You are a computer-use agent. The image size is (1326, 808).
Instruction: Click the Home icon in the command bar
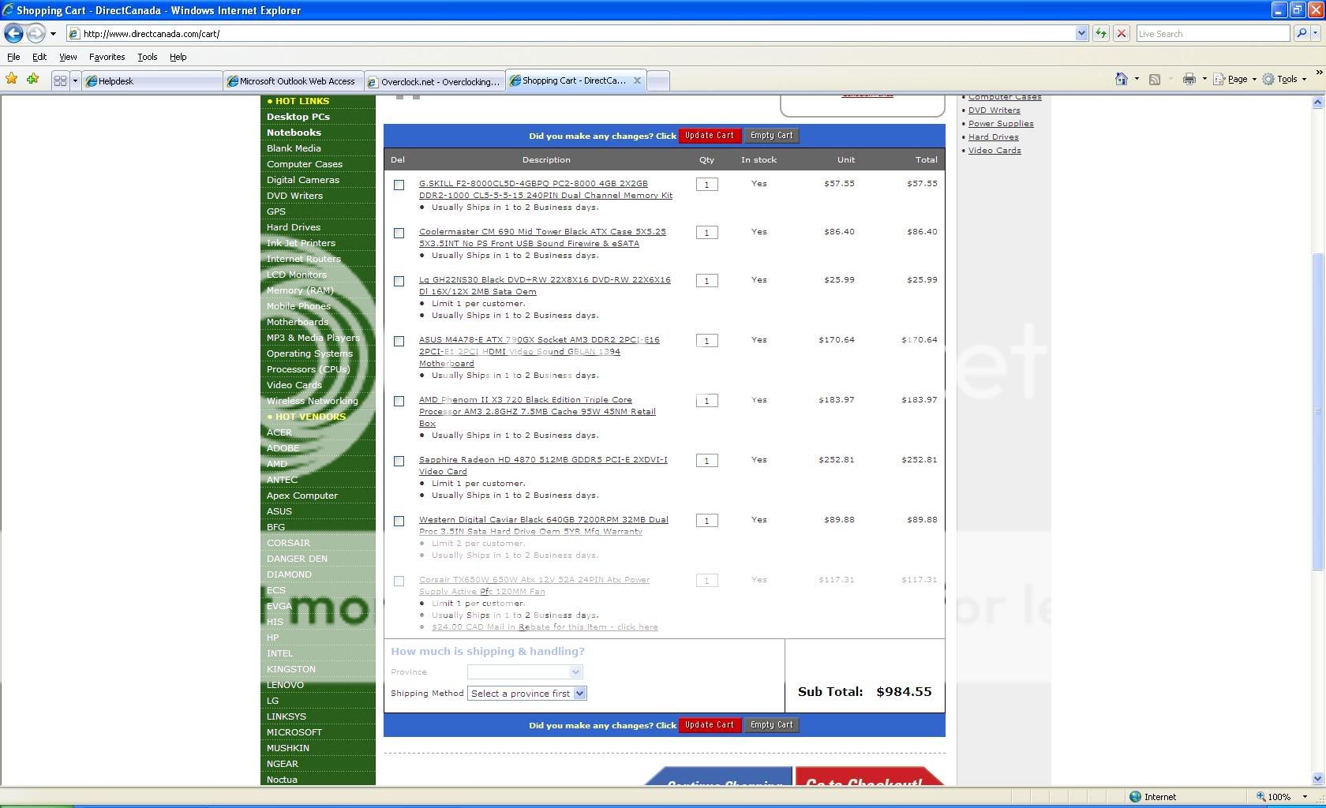(x=1122, y=79)
